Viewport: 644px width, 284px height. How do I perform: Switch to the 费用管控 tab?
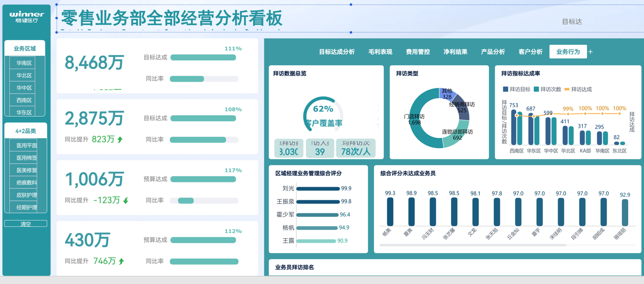[418, 52]
